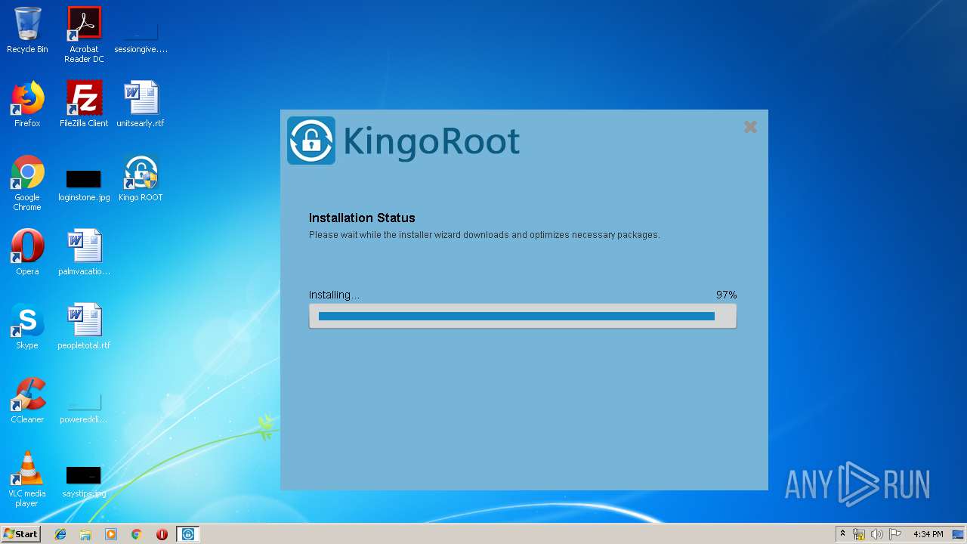Close the KingoRoot installer window
This screenshot has width=967, height=544.
(x=750, y=127)
